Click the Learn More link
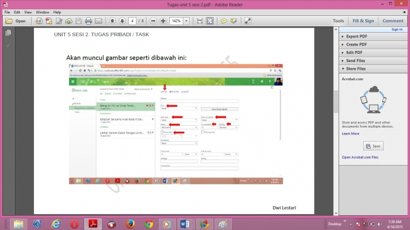This screenshot has height=230, width=410. click(350, 133)
